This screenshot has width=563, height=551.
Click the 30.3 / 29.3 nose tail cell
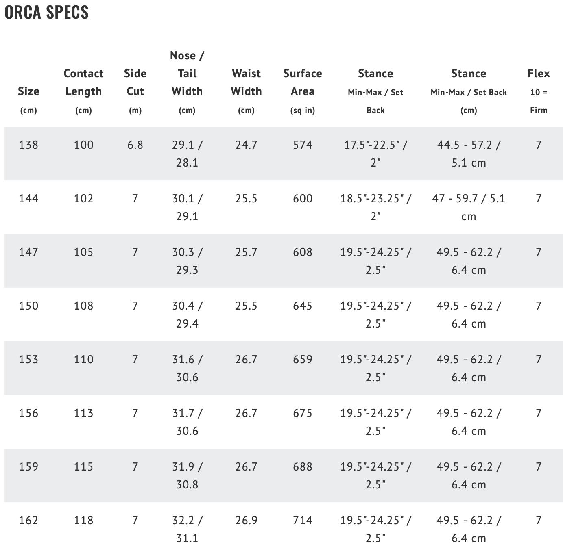(x=187, y=261)
